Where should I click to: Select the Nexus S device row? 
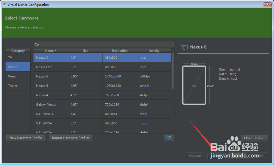[x=102, y=58]
